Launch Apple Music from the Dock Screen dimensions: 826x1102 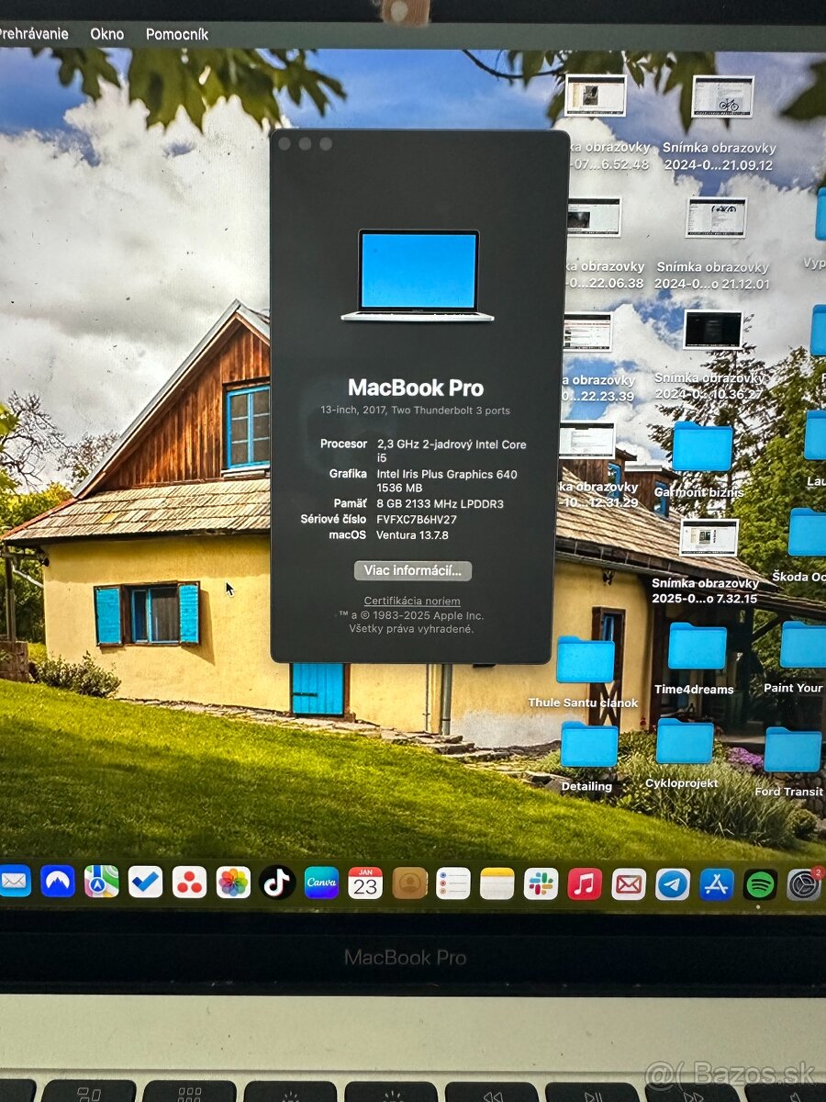click(586, 884)
